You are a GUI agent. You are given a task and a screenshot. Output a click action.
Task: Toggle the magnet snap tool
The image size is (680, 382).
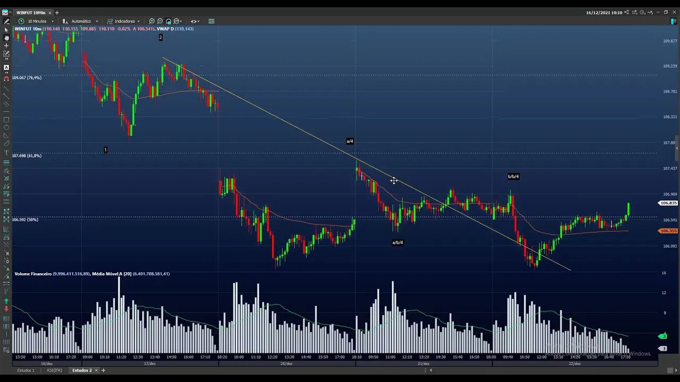tap(6, 79)
